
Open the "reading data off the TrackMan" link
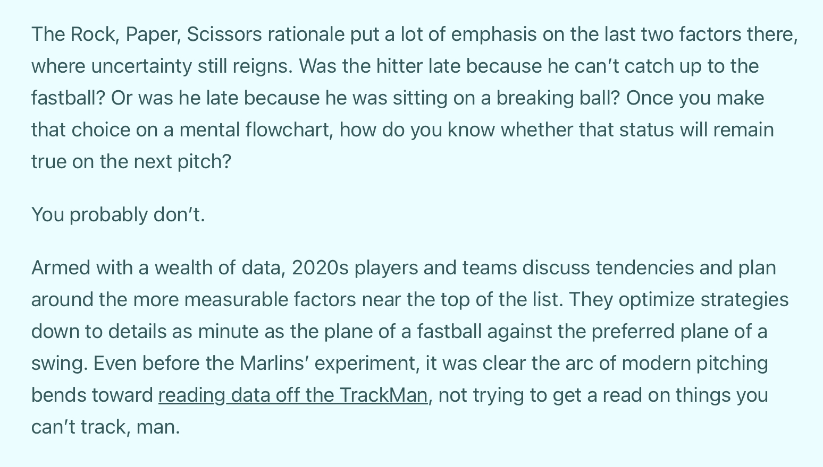pos(292,395)
